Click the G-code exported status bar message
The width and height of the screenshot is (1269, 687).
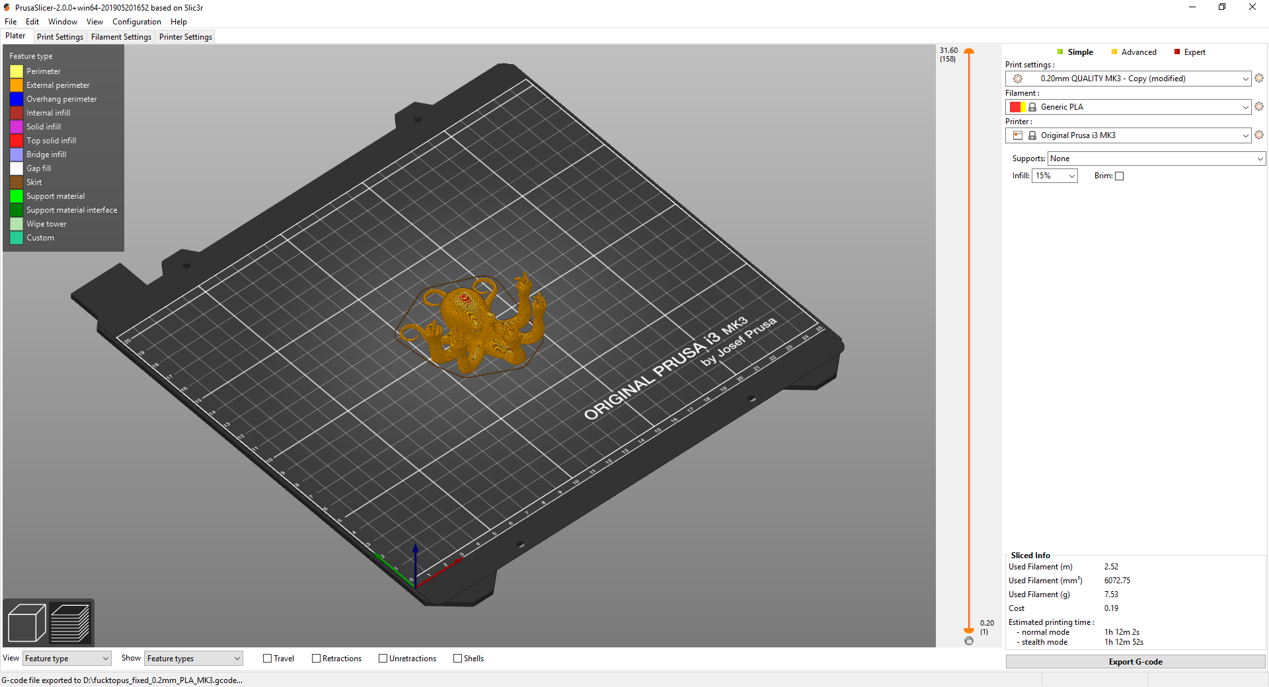[122, 680]
